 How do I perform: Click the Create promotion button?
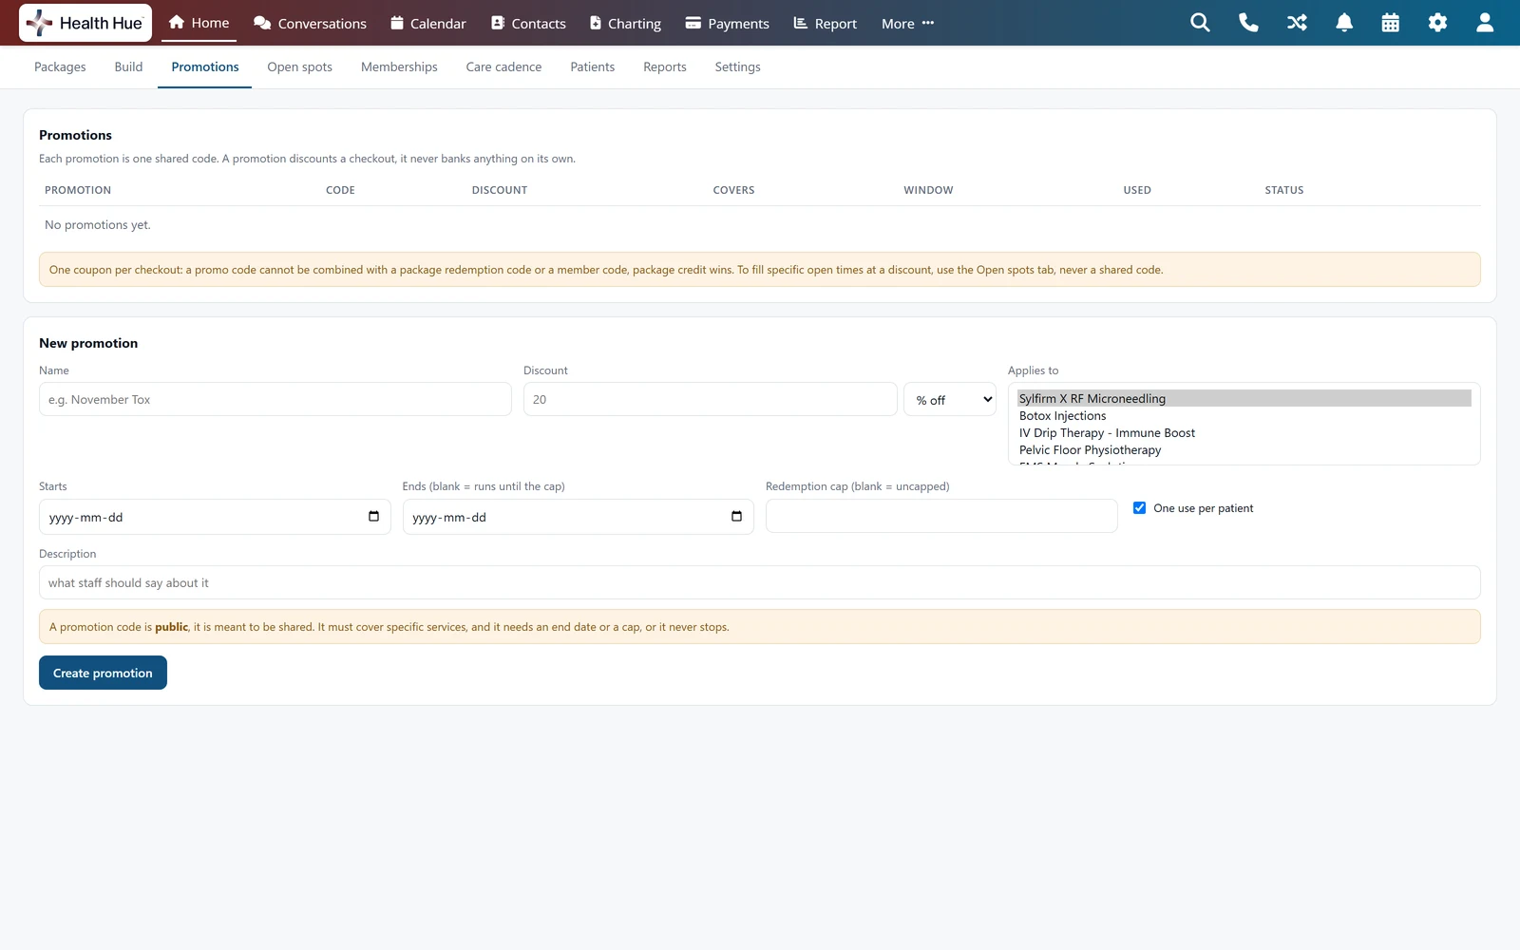pyautogui.click(x=103, y=673)
